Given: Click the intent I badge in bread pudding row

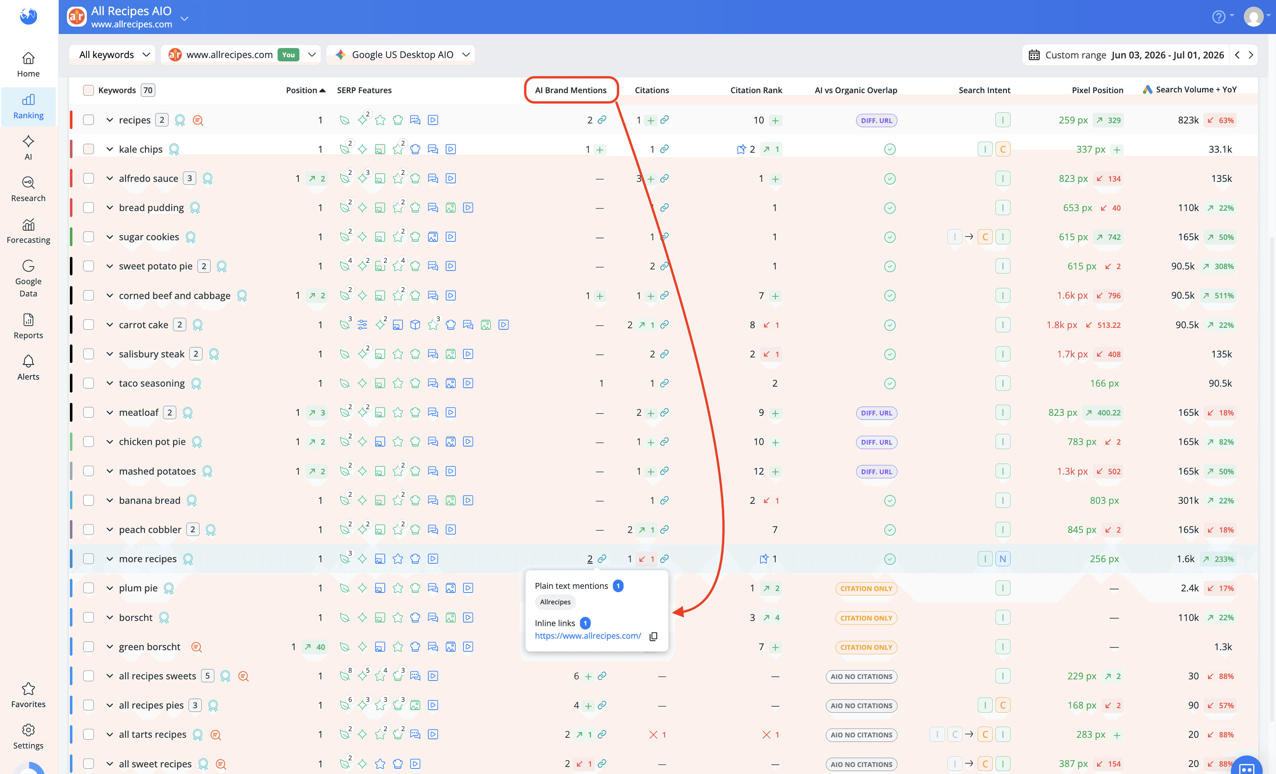Looking at the screenshot, I should pos(1002,208).
